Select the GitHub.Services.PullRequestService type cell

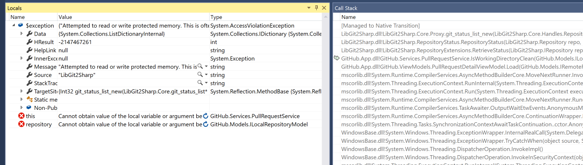click(255, 116)
